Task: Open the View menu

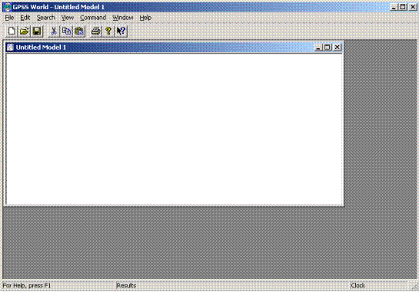Action: click(68, 18)
